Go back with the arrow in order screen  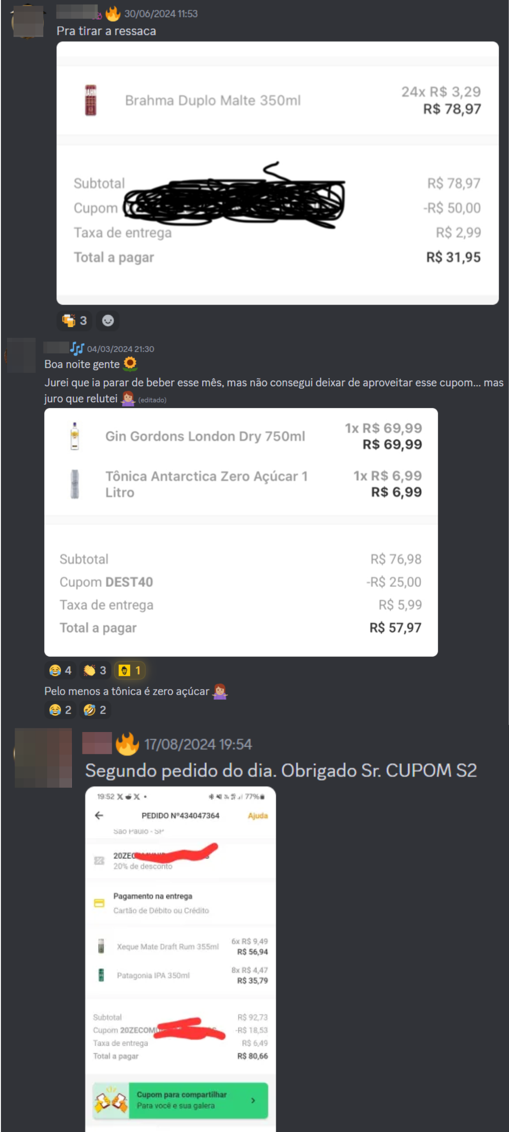click(x=99, y=816)
